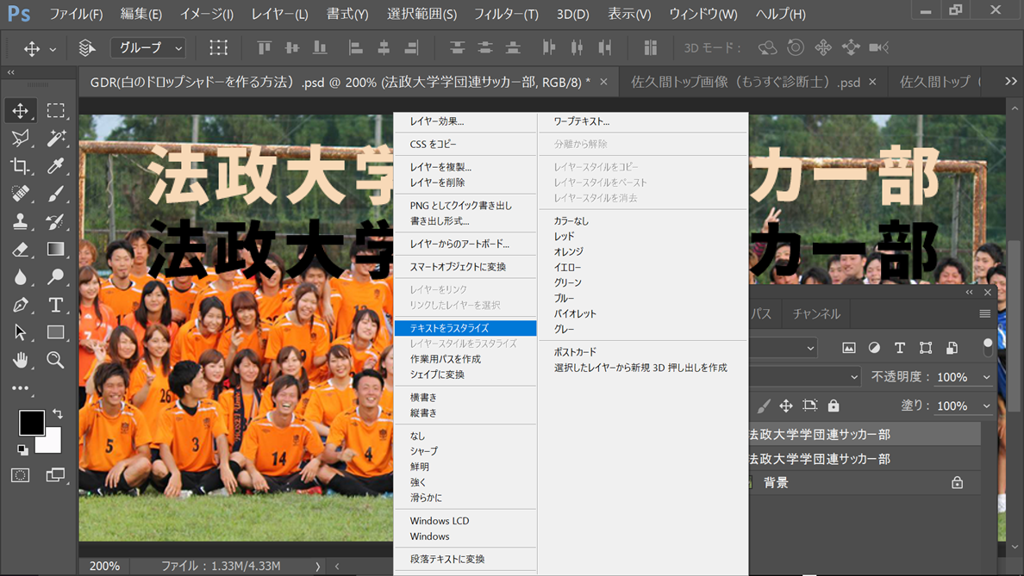This screenshot has height=576, width=1024.
Task: Toggle the layer filter on/off switch
Action: pyautogui.click(x=988, y=348)
